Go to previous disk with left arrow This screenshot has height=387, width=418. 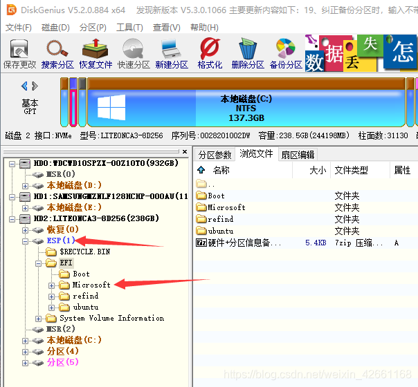tap(24, 86)
